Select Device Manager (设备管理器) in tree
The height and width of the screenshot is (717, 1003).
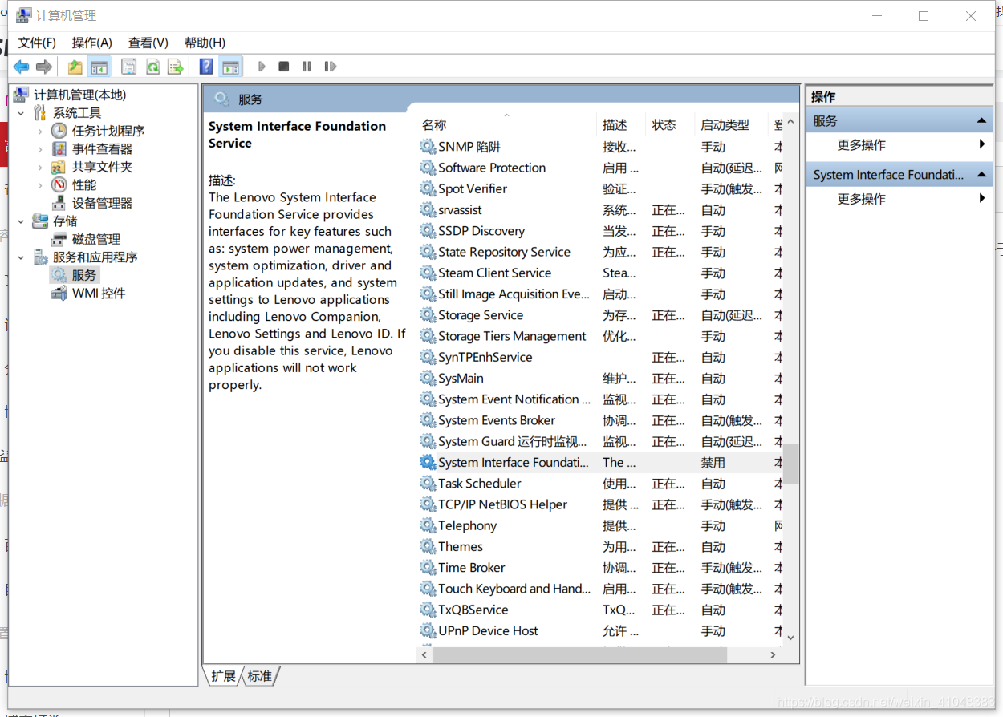(x=102, y=203)
